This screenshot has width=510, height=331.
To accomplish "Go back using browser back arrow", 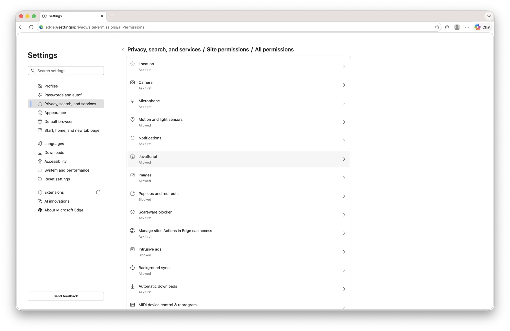I will (21, 27).
